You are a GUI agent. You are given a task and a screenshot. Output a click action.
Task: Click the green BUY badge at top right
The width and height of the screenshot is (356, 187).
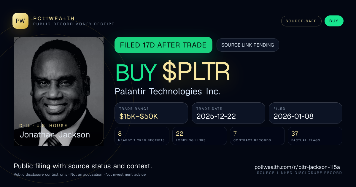pos(334,21)
